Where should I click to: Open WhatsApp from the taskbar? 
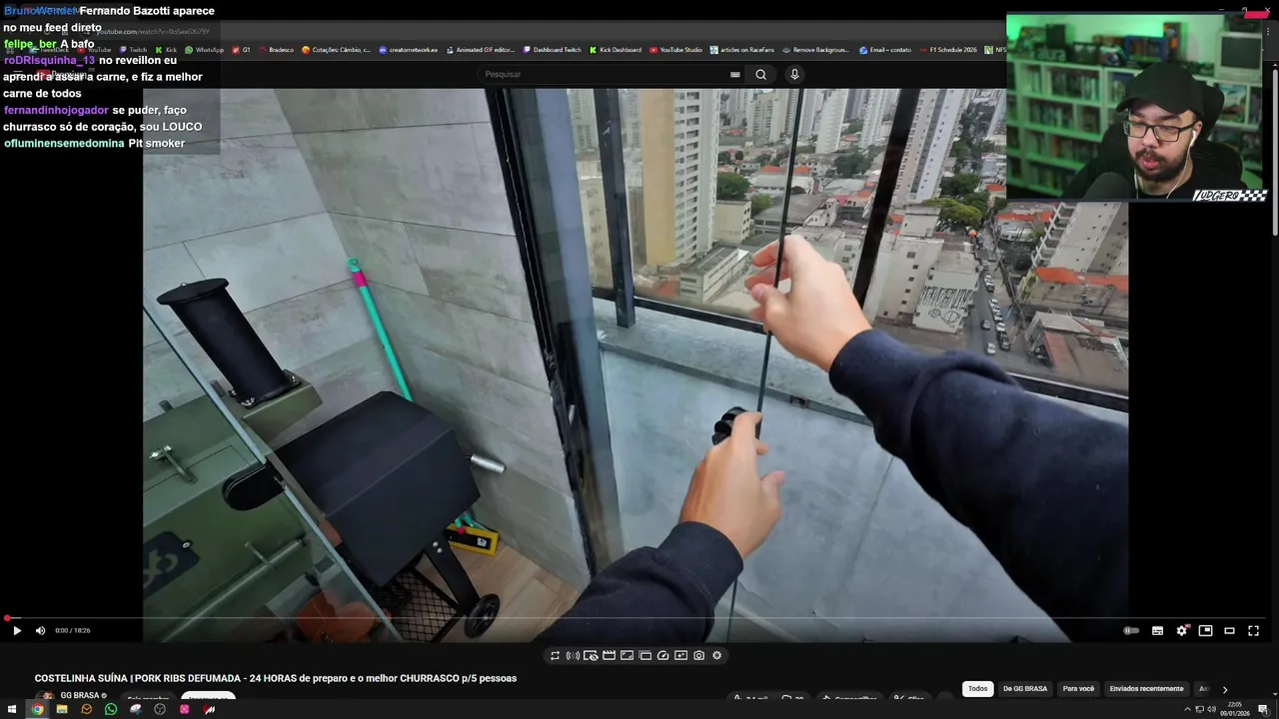pos(111,709)
